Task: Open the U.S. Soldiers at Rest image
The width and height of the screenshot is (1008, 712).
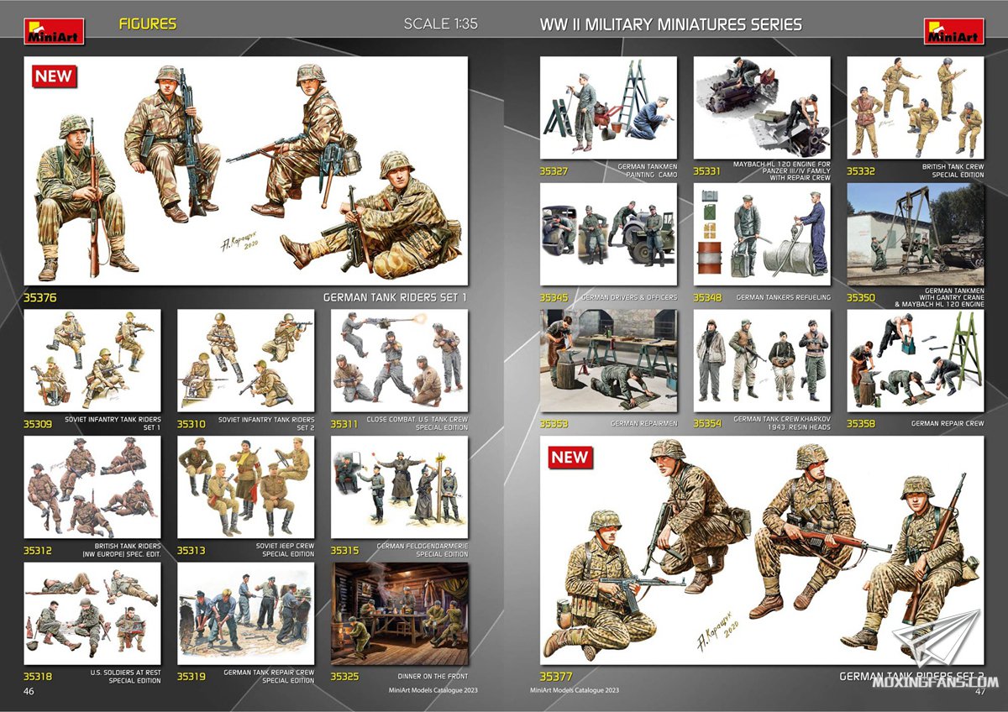Action: (92, 614)
